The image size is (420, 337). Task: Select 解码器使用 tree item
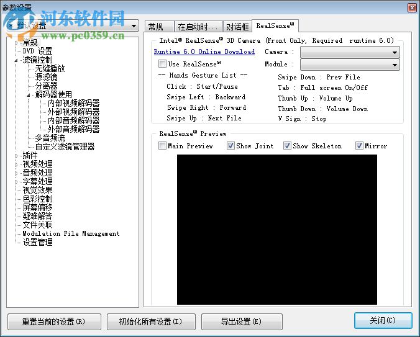(53, 94)
